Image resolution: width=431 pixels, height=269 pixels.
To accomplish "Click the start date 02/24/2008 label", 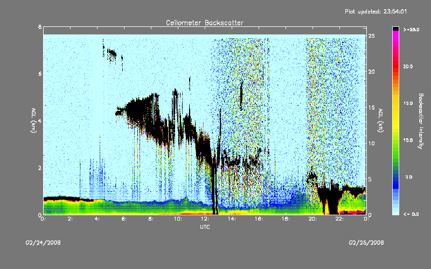I will [x=43, y=243].
